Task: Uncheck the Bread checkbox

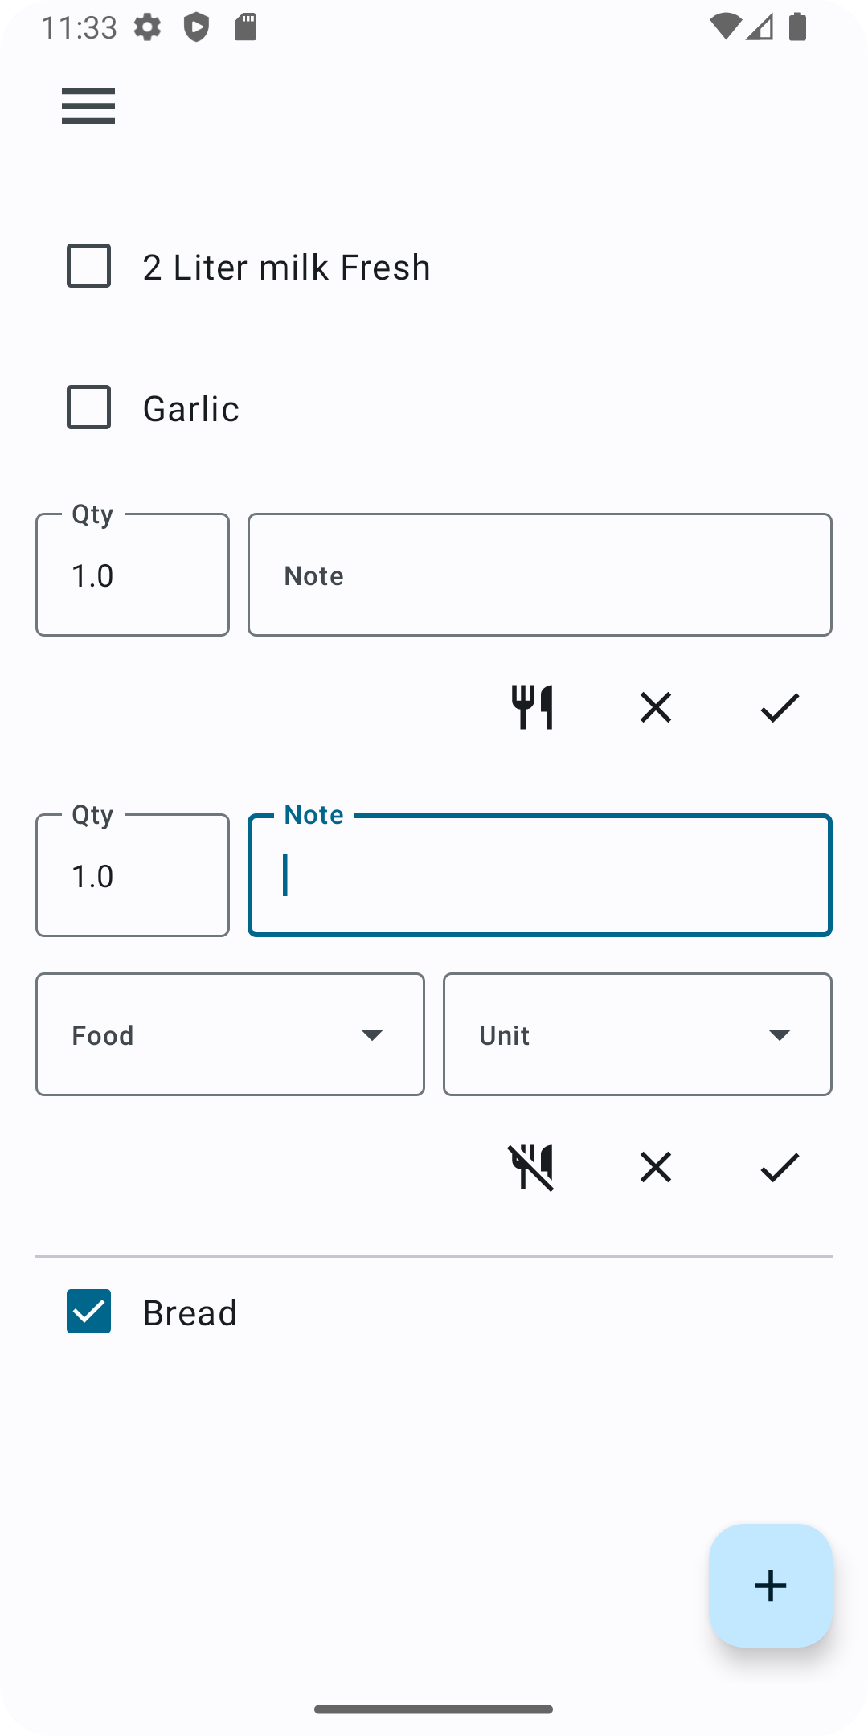Action: coord(89,1312)
